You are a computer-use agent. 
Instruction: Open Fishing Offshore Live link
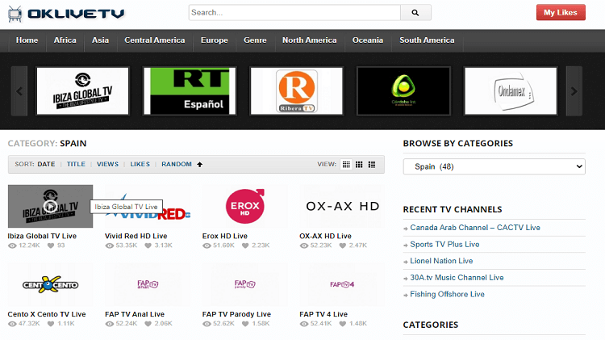tap(447, 294)
